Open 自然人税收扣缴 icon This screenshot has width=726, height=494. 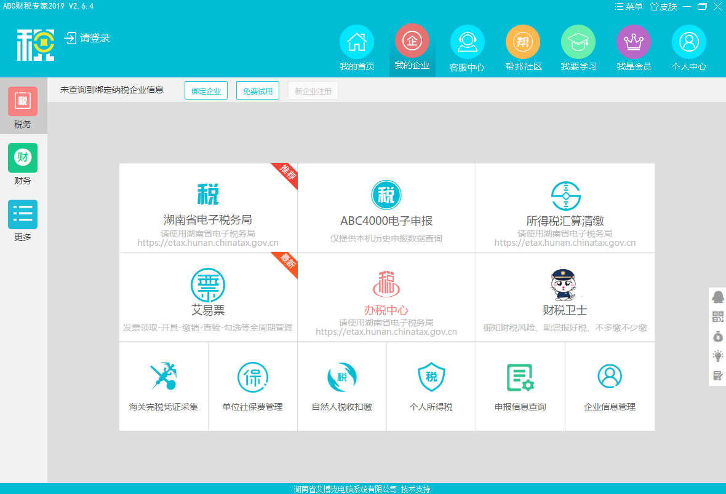click(x=341, y=386)
